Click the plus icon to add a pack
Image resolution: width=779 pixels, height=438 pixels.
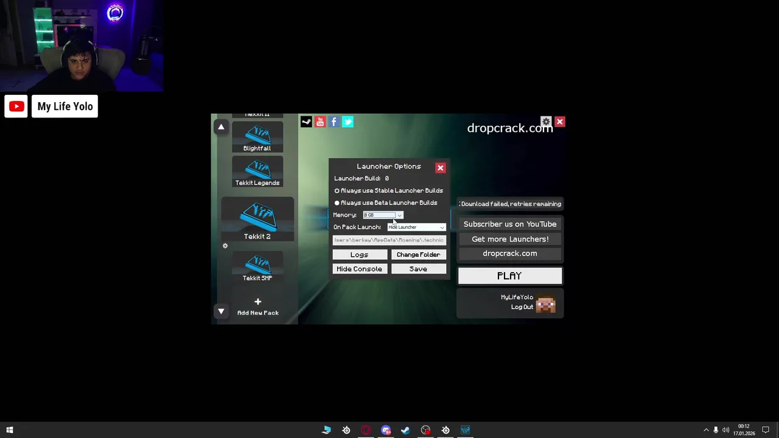point(257,302)
